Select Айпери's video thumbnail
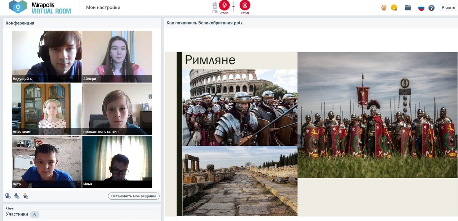 (117, 57)
